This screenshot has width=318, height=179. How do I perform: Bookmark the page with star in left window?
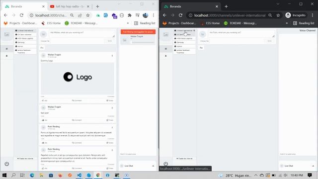(88, 15)
